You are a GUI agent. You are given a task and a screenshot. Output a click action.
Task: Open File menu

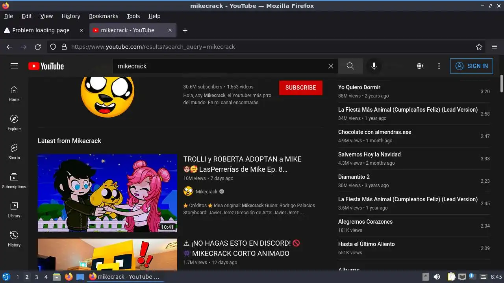8,16
